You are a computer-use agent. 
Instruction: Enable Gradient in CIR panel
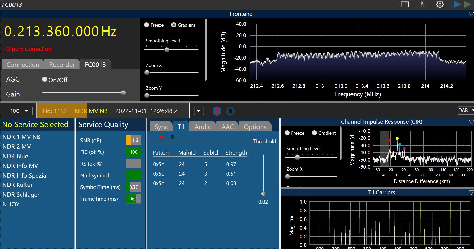coord(314,133)
